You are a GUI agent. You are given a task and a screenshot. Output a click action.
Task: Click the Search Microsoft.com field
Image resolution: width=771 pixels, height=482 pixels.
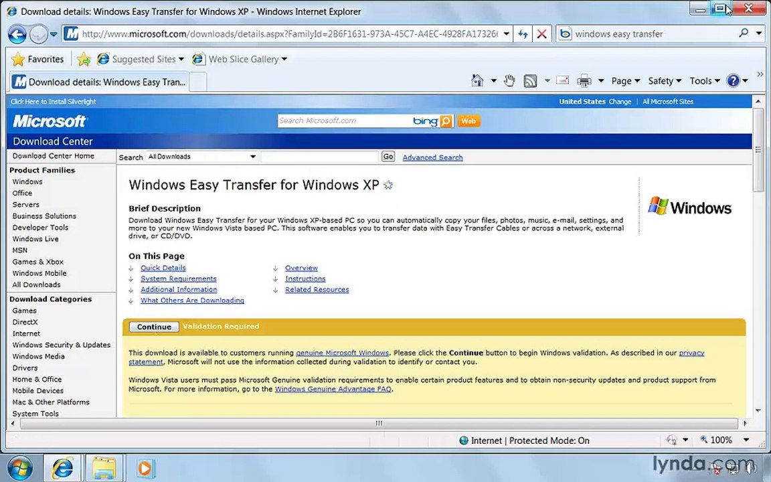(344, 120)
